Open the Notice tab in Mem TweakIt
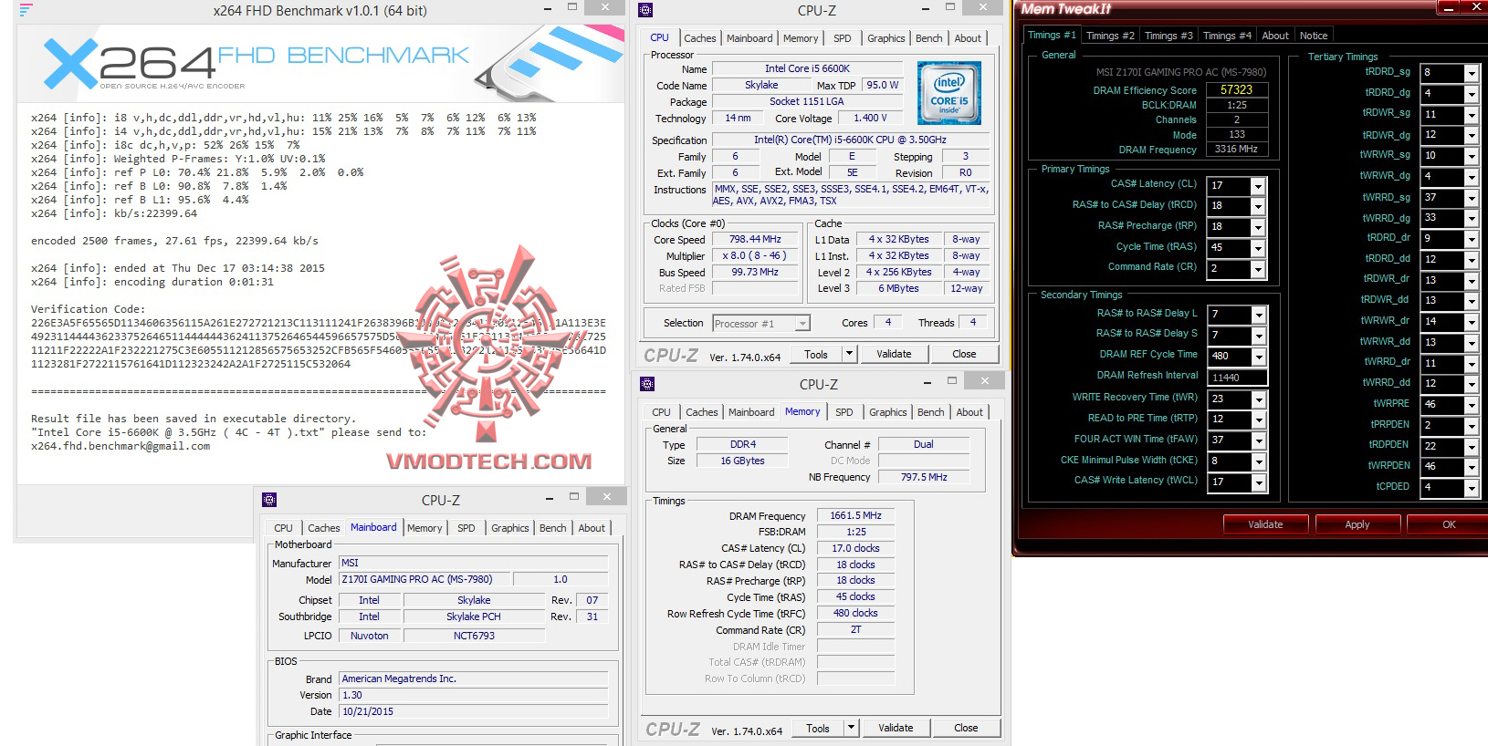1488x746 pixels. [x=1314, y=36]
